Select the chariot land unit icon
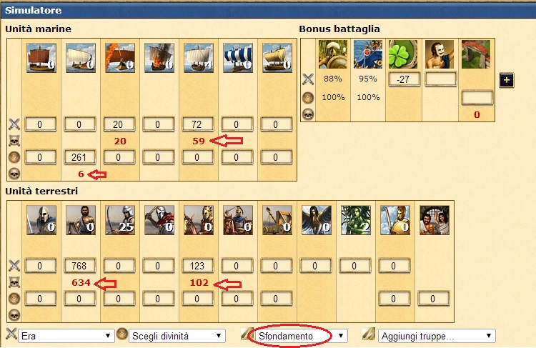This screenshot has width=536, height=348. (x=237, y=220)
